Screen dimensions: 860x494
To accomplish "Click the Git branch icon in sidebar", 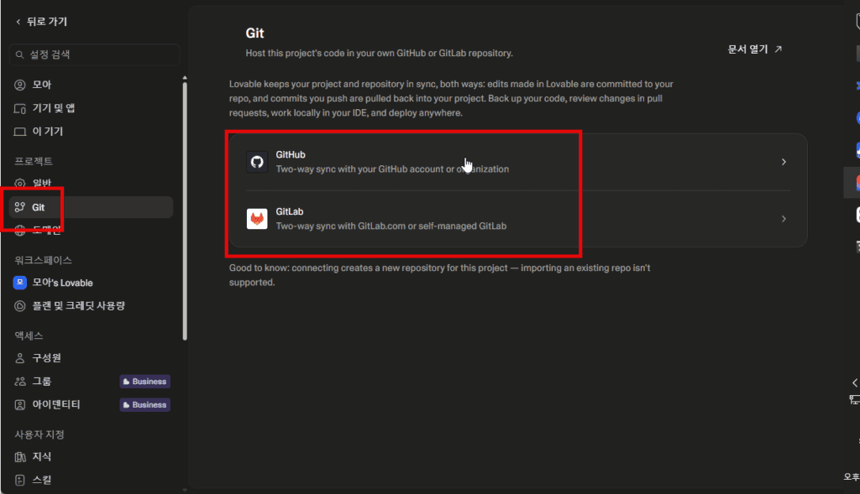I will coord(20,207).
